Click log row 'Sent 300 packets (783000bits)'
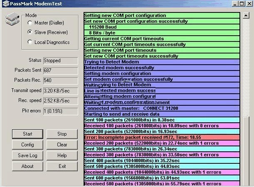The image size is (254, 187). pyautogui.click(x=162, y=149)
